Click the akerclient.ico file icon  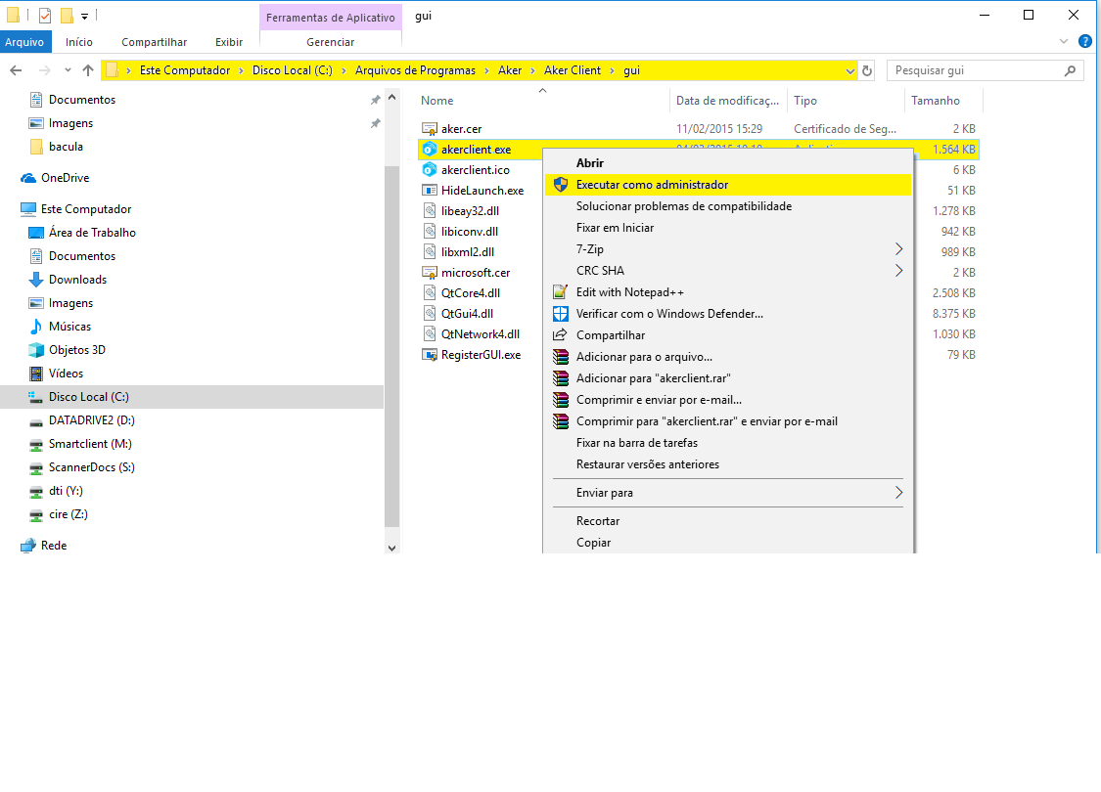429,170
